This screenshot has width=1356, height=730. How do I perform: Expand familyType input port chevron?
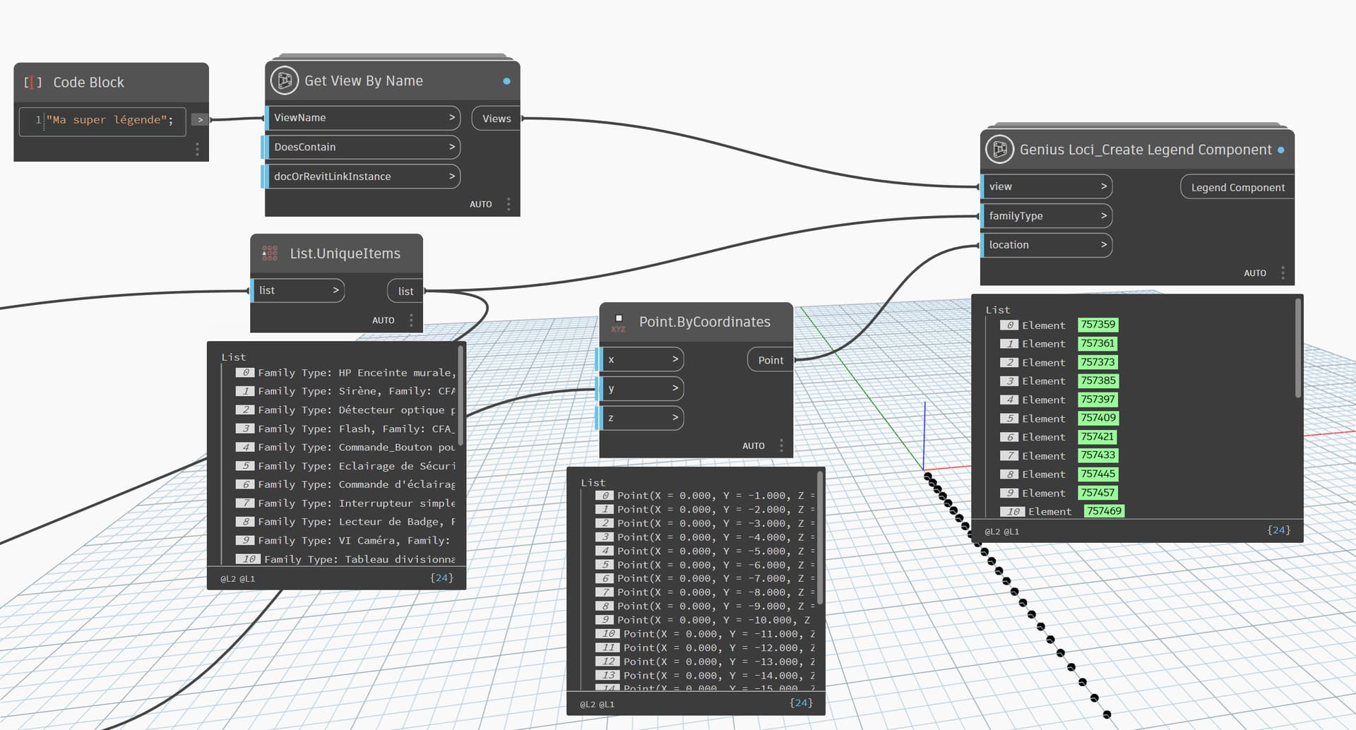1104,215
